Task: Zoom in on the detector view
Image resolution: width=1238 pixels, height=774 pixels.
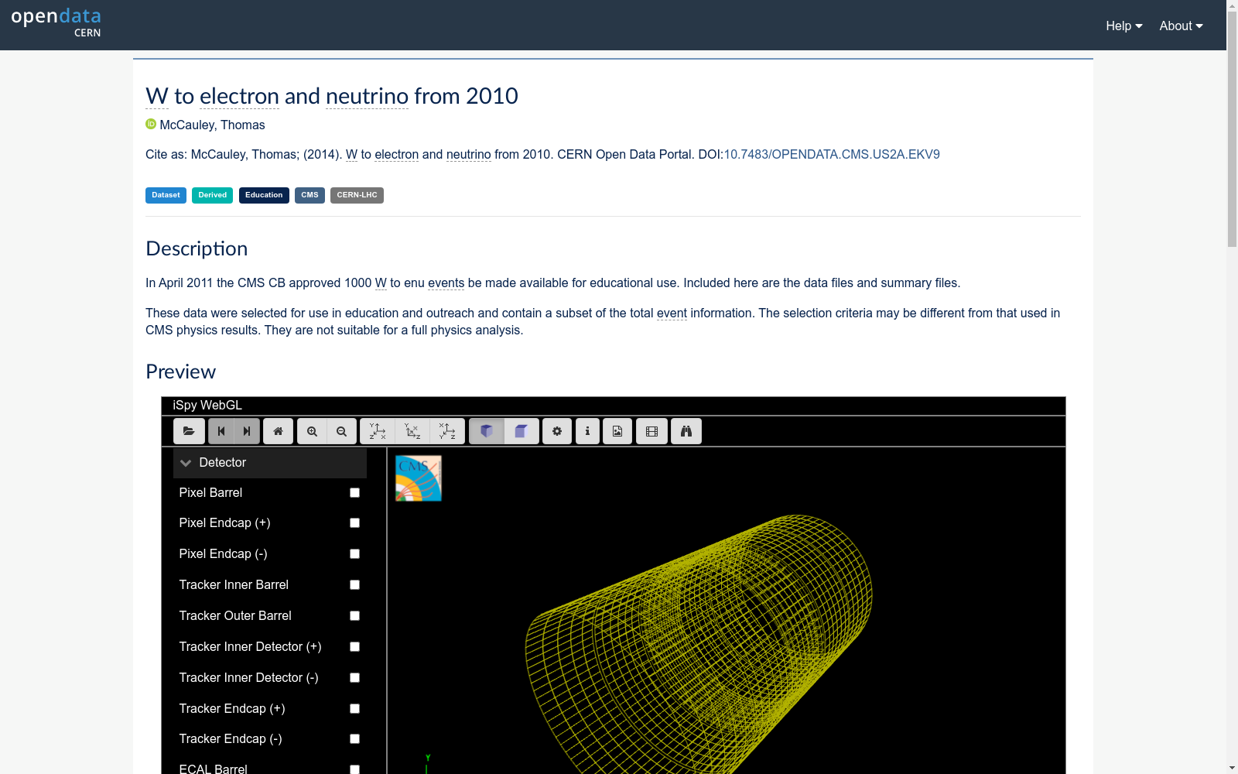Action: pos(312,431)
